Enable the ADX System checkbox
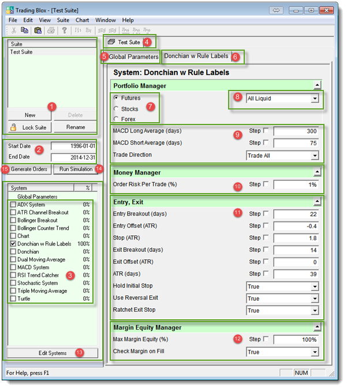The image size is (347, 389). click(13, 205)
